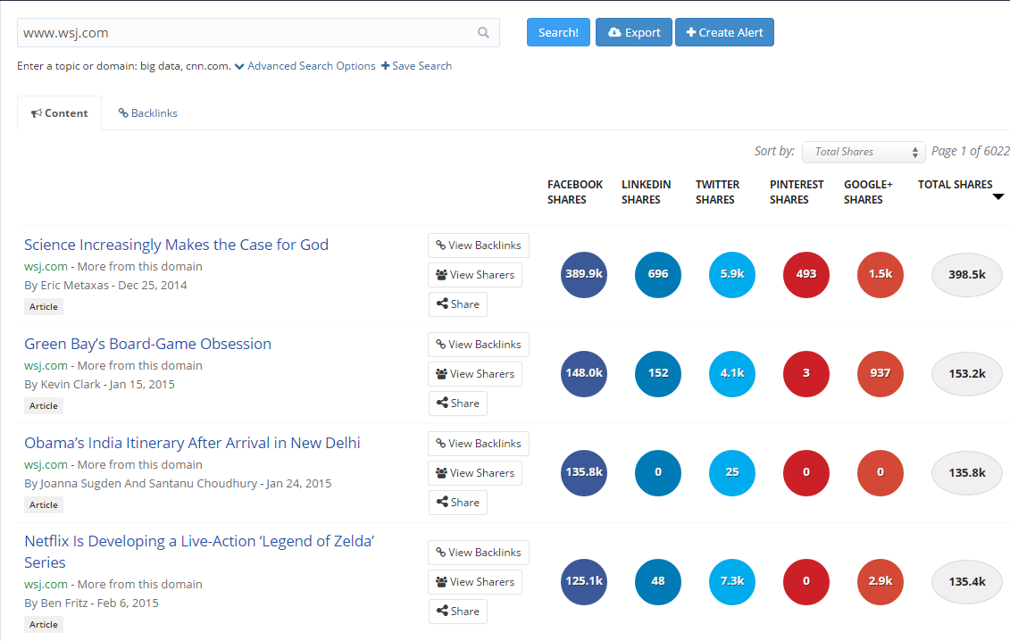Share the Science God article
Screen dimensions: 1010x641
[x=458, y=304]
